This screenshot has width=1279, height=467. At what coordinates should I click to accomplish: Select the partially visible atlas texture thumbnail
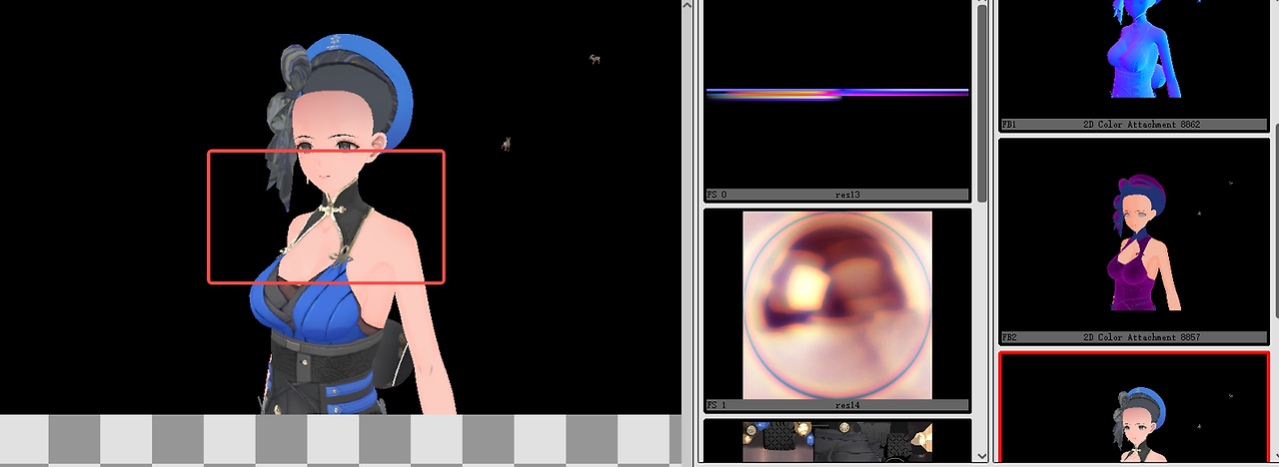[837, 441]
